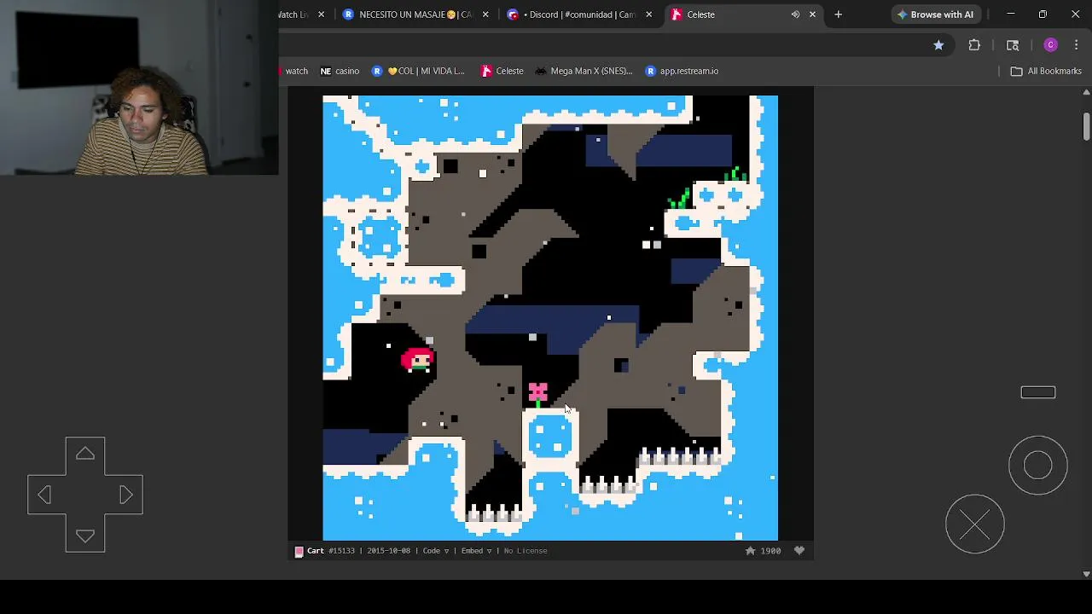
Task: Open a new tab with the plus button
Action: pos(838,14)
